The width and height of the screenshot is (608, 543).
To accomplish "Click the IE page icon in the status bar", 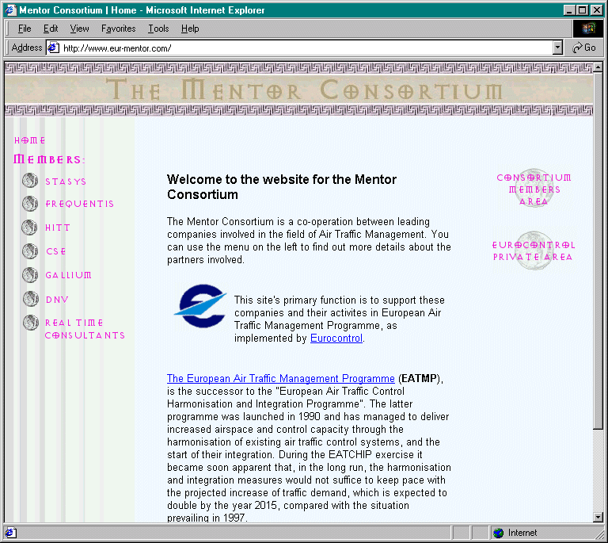I will [x=10, y=533].
